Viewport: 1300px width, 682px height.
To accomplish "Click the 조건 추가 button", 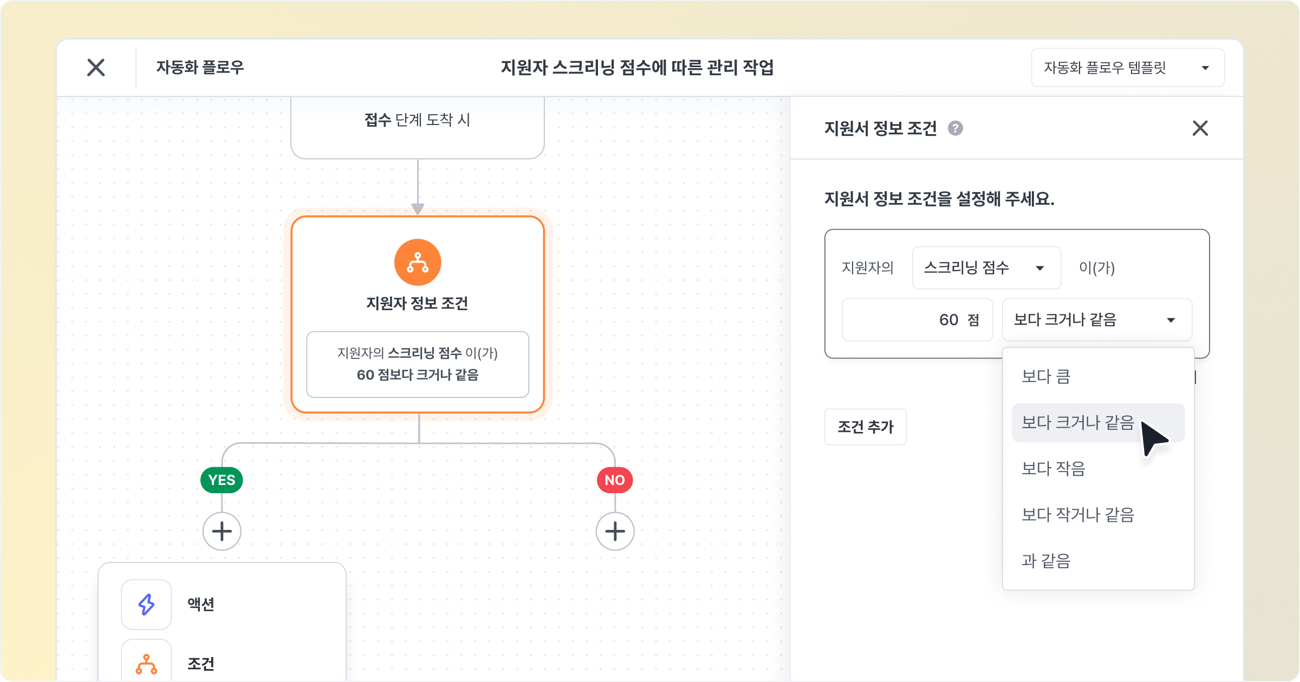I will tap(865, 427).
